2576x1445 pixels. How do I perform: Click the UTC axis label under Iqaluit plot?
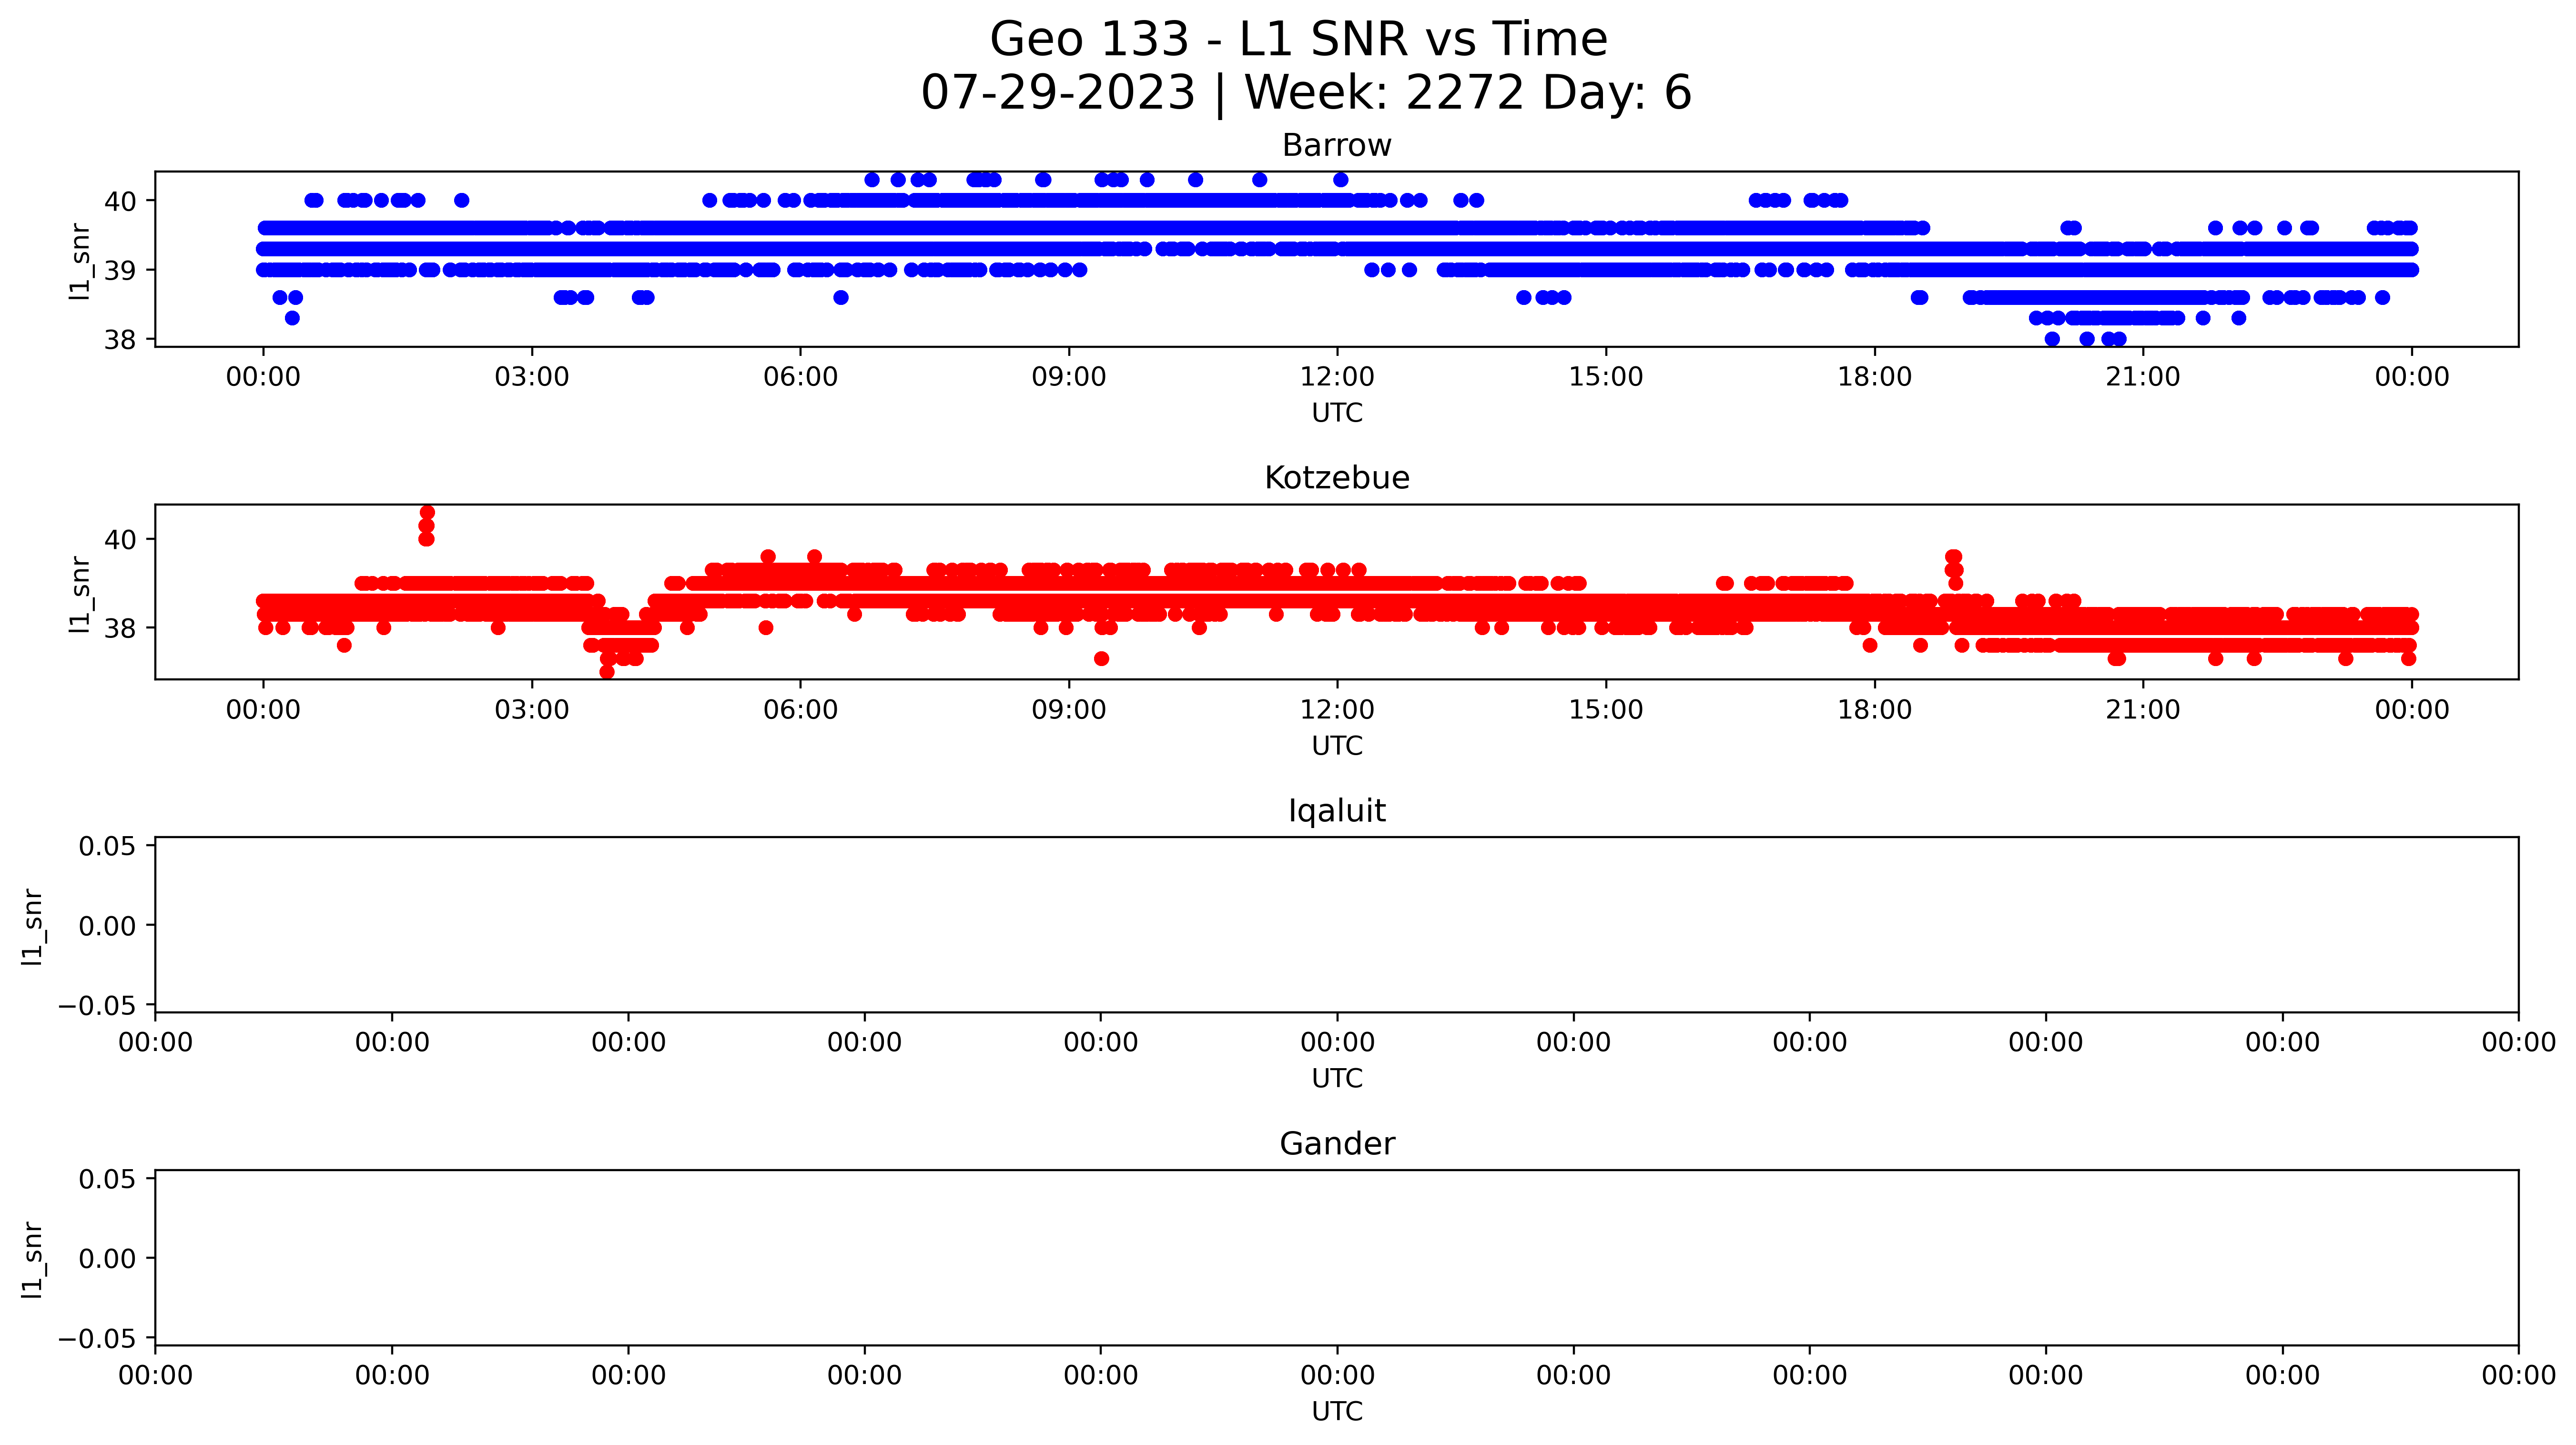(1337, 1078)
